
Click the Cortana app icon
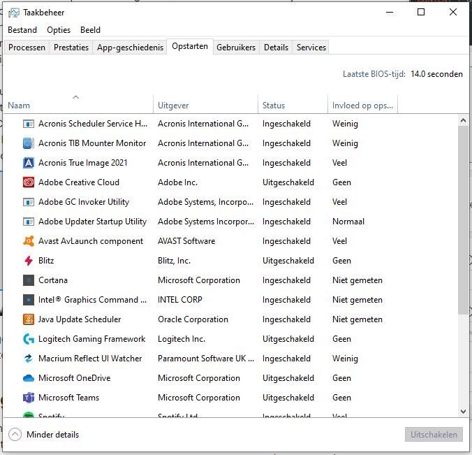pyautogui.click(x=29, y=280)
